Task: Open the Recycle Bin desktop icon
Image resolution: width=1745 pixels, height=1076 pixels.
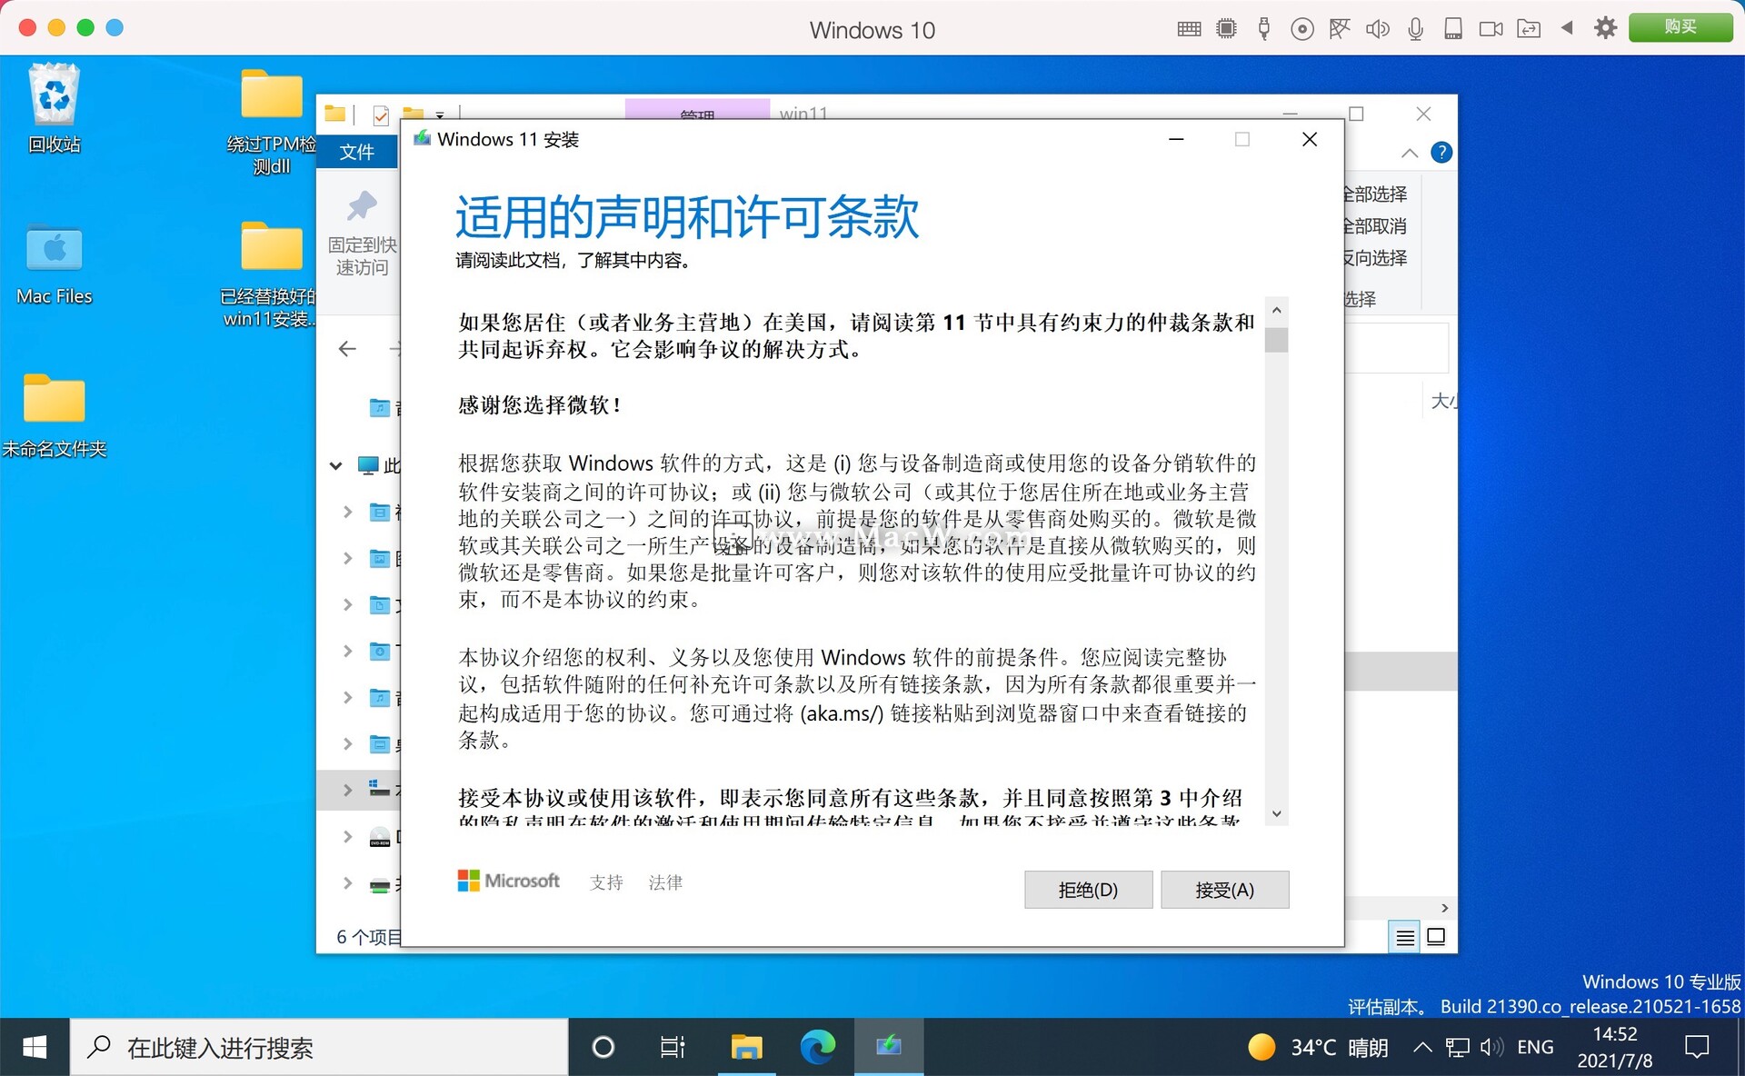Action: pyautogui.click(x=55, y=96)
